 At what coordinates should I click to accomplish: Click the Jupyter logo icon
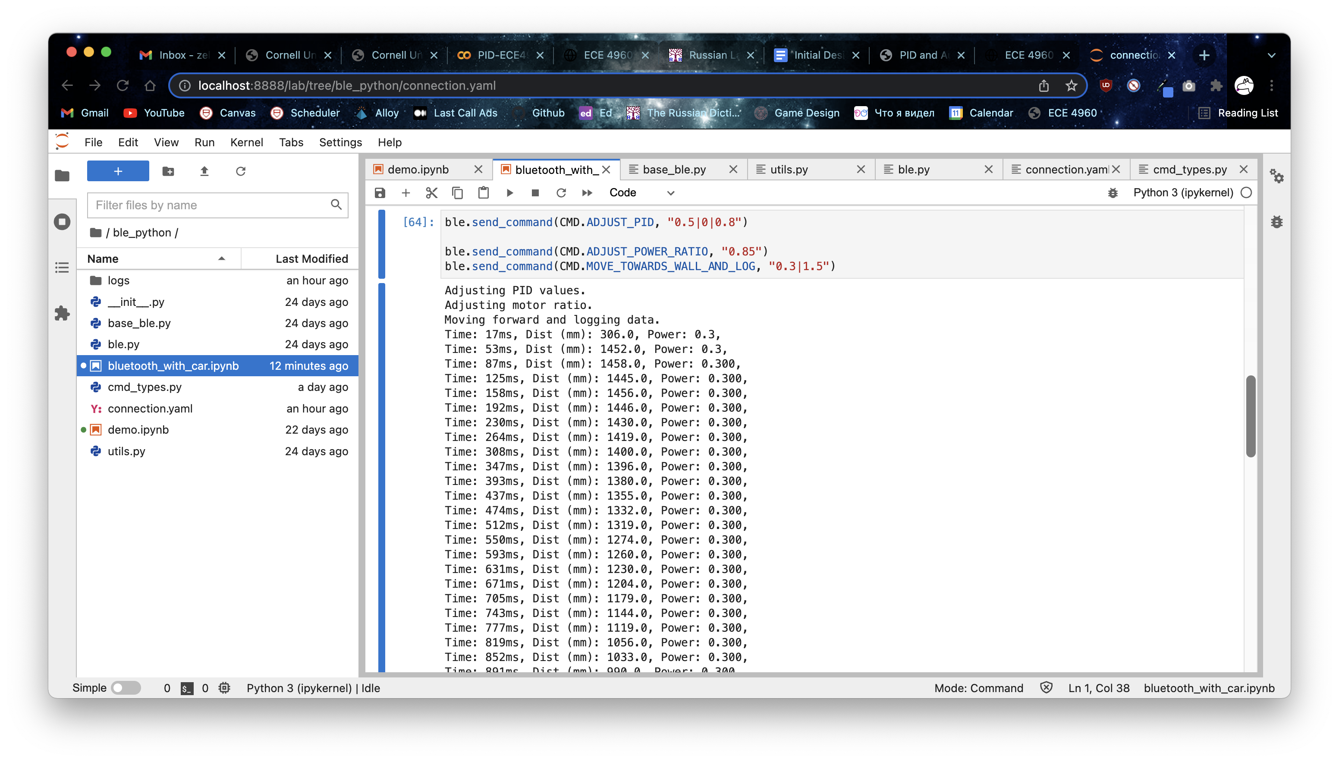(x=62, y=141)
